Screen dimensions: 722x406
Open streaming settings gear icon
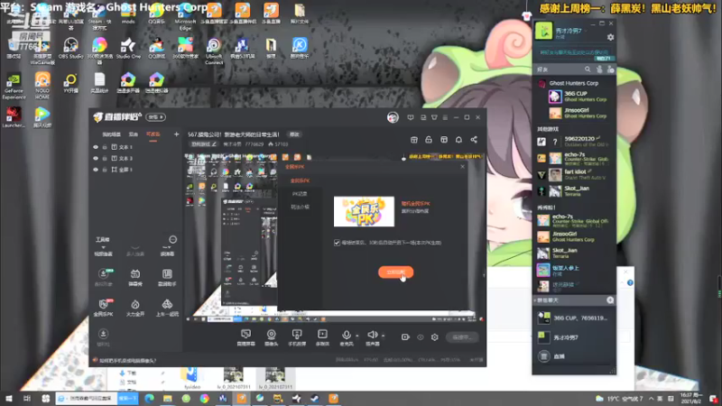click(435, 337)
